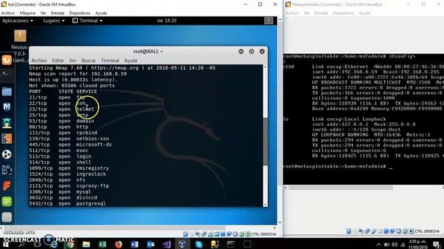444x249 pixels.
Task: Open Visual Studio in Windows taskbar
Action: point(166,244)
